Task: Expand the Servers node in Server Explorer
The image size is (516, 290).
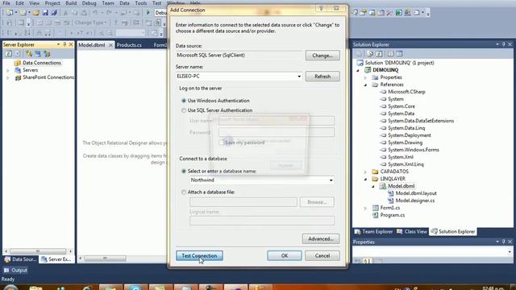Action: (x=8, y=70)
